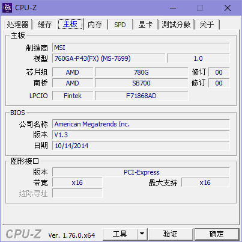Click the BIOS date 10/14/2014
This screenshot has height=242, width=242.
coord(141,146)
